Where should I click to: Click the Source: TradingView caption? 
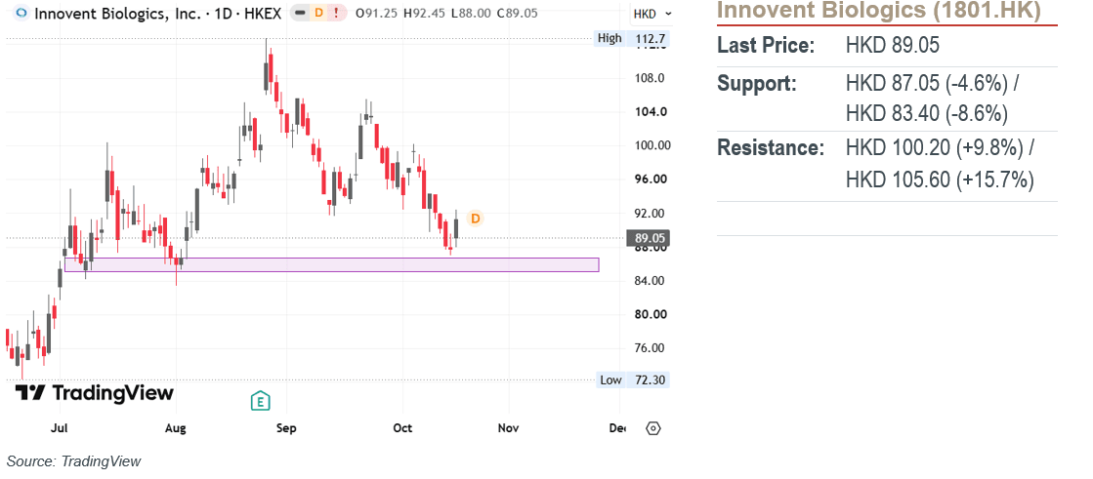pyautogui.click(x=74, y=460)
